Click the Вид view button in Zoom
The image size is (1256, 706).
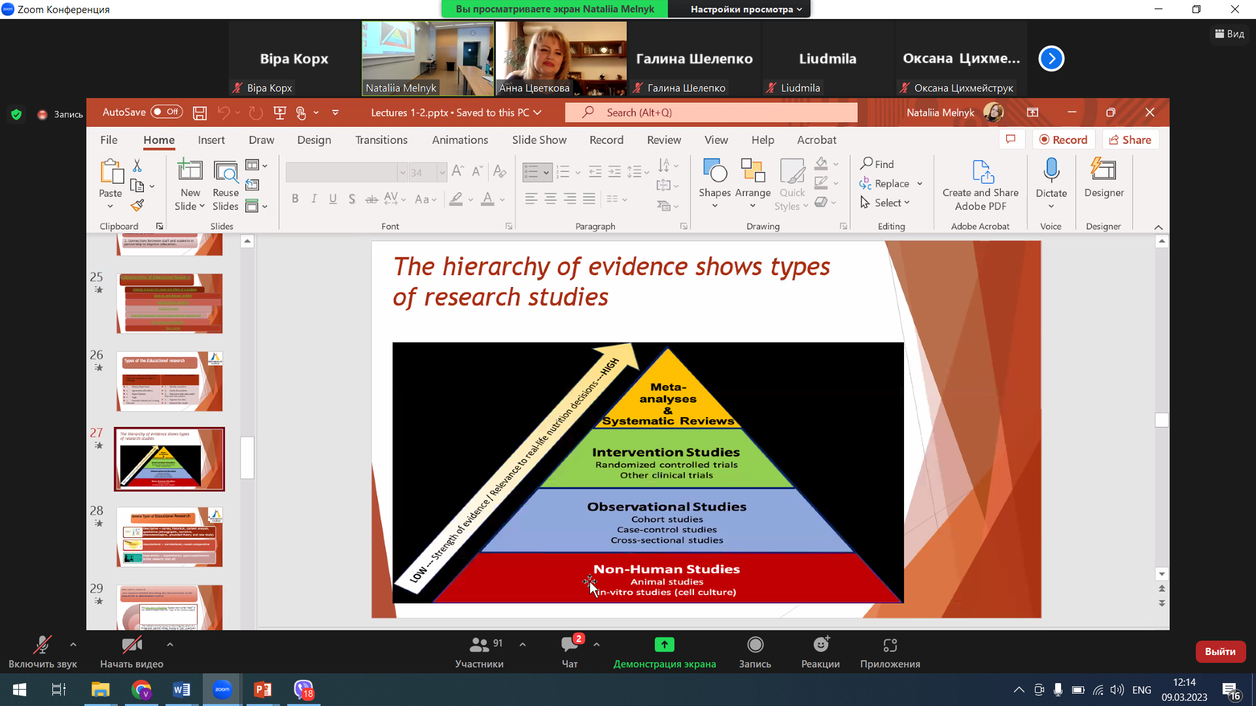tap(1229, 33)
